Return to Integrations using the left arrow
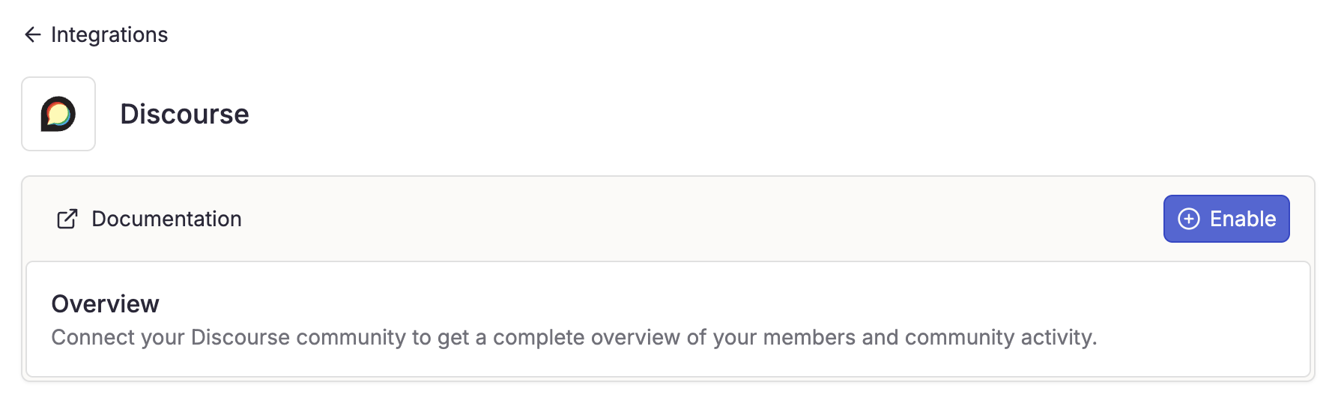Screen dimensions: 1344x409 (x=32, y=34)
